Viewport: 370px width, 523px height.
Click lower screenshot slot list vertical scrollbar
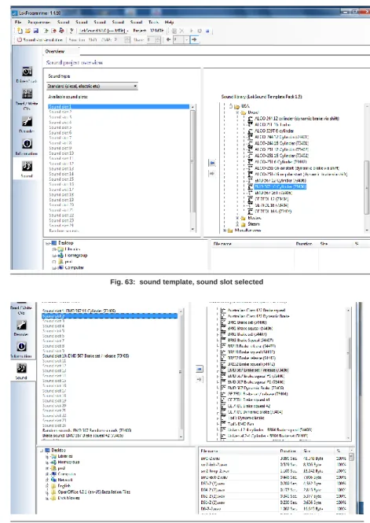click(181, 371)
